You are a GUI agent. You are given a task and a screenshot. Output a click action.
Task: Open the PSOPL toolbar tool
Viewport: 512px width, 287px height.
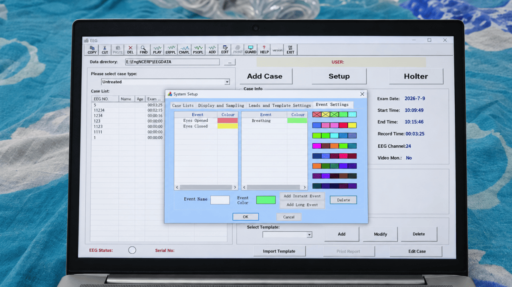point(198,50)
